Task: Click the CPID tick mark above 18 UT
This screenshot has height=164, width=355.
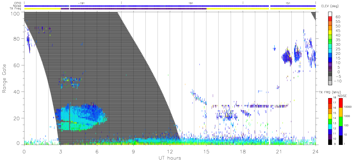Action: pos(243,3)
